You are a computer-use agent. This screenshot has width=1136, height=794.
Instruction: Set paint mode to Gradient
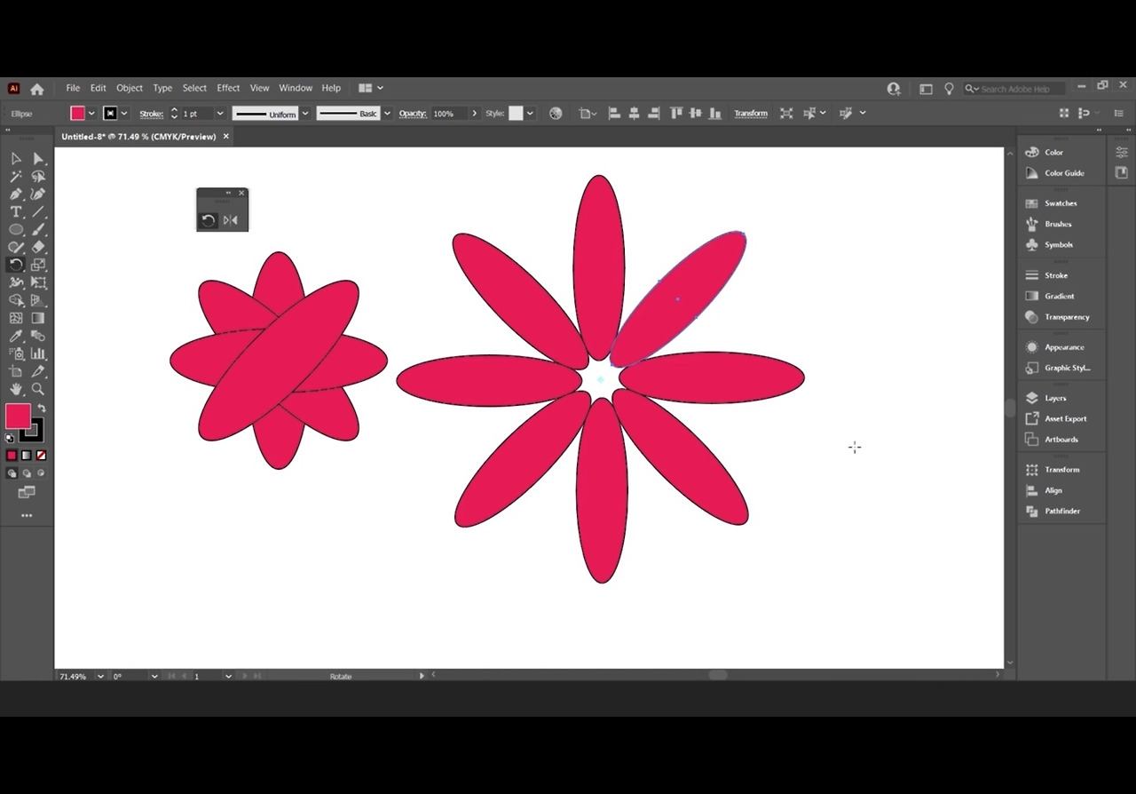[x=27, y=456]
